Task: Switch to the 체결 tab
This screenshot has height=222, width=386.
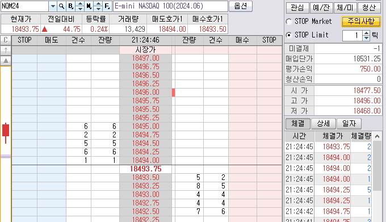Action: click(x=298, y=124)
